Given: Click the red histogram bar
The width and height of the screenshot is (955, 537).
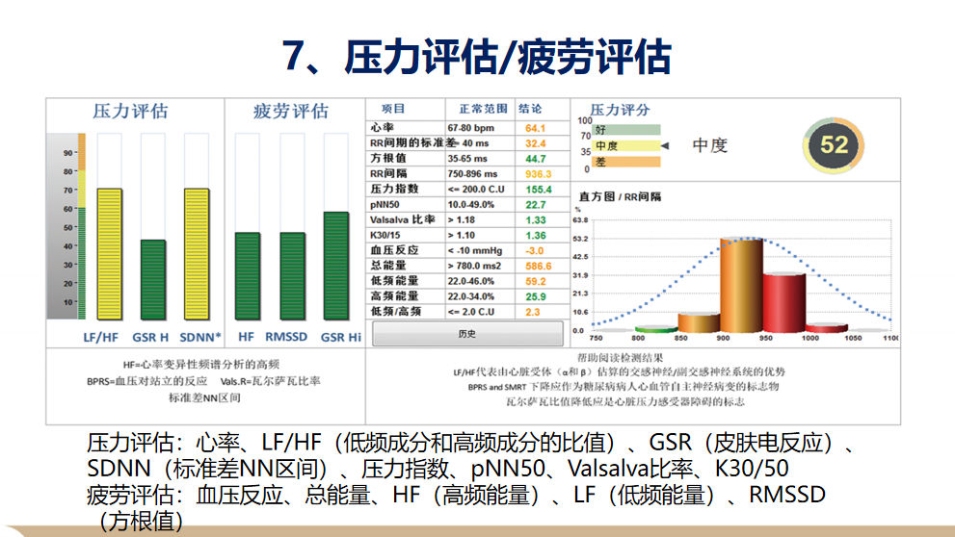Looking at the screenshot, I should 784,301.
